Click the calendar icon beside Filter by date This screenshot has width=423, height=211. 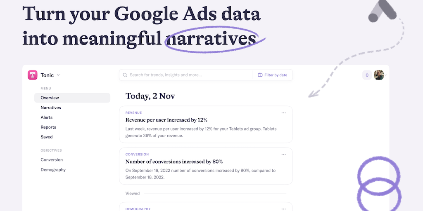[x=260, y=75]
